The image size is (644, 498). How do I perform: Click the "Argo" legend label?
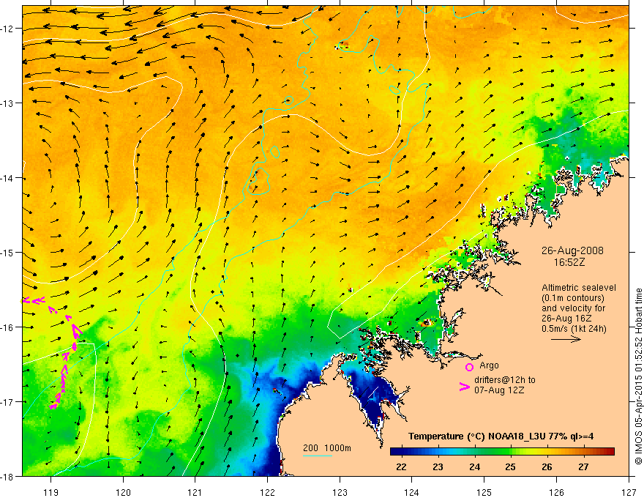point(489,365)
